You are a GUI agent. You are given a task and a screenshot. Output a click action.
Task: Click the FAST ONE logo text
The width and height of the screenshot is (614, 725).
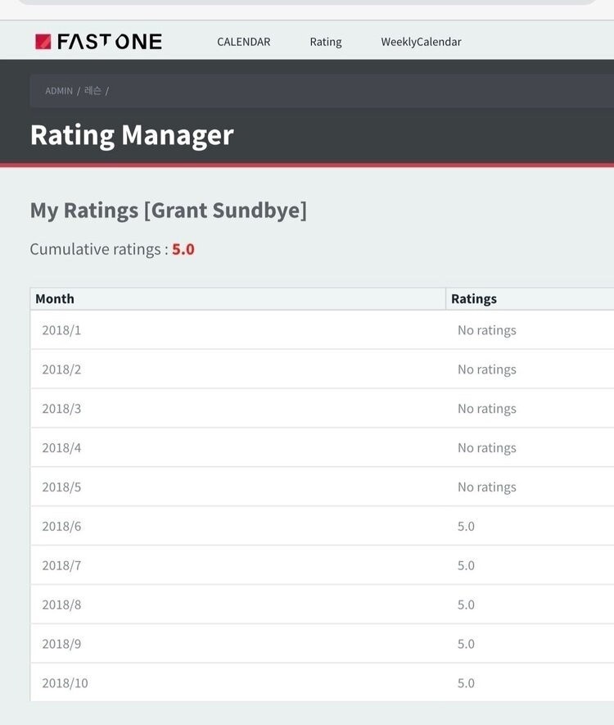tap(110, 42)
